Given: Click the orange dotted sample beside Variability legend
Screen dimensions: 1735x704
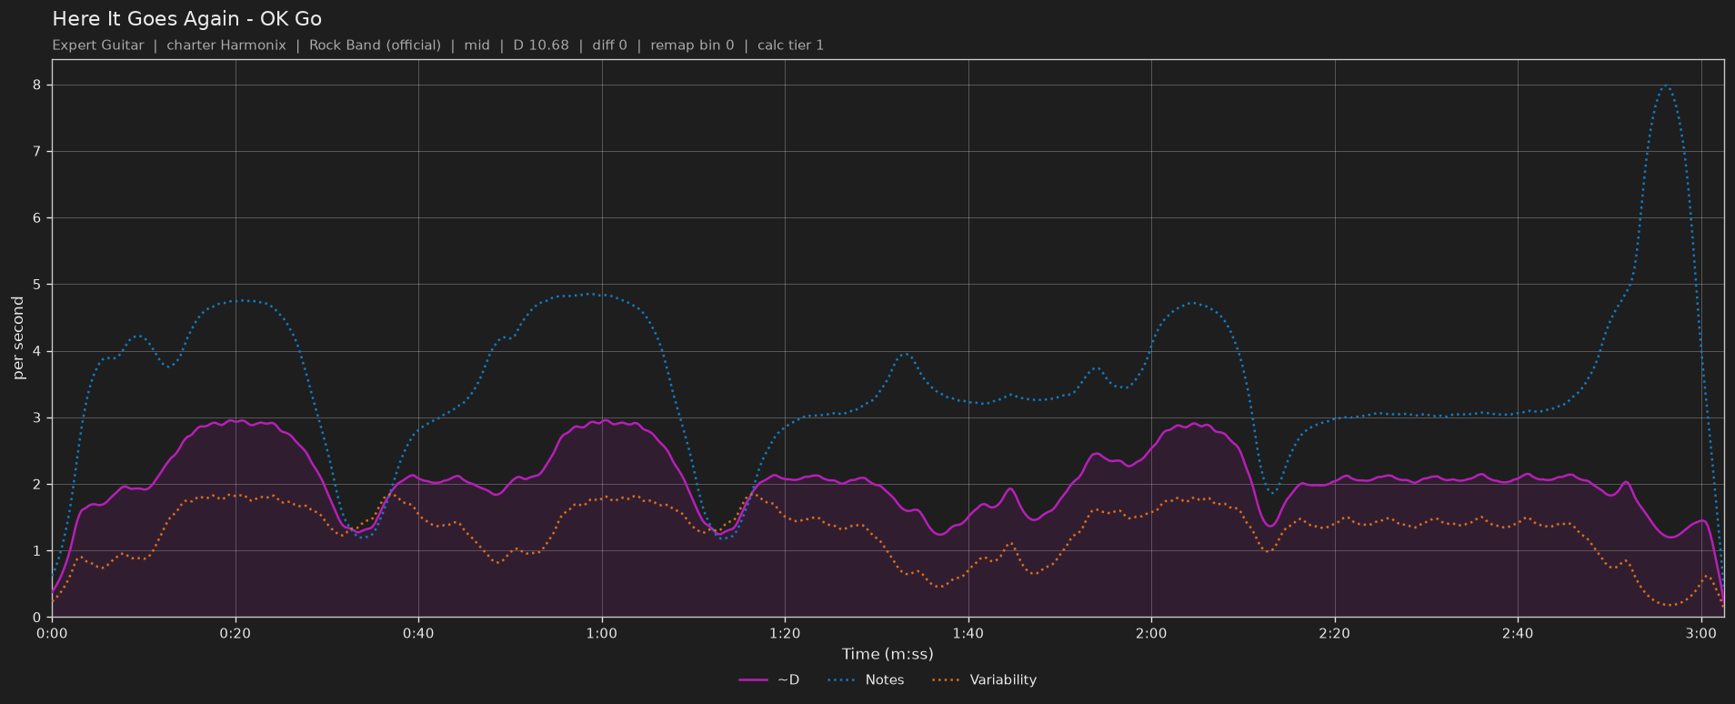Looking at the screenshot, I should 947,680.
